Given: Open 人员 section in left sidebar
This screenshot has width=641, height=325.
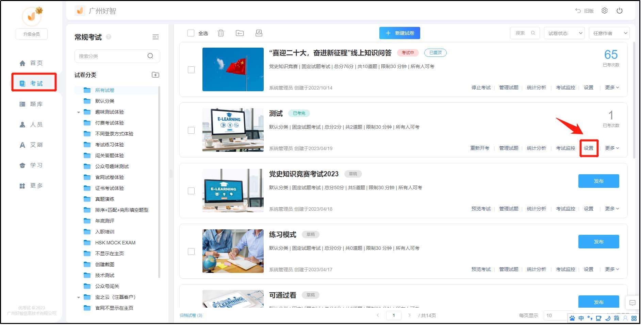Looking at the screenshot, I should pyautogui.click(x=32, y=125).
